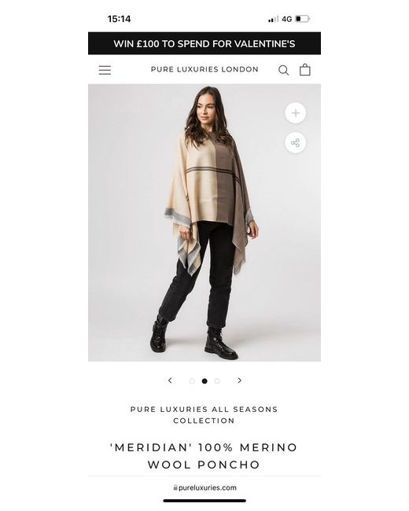Viewport: 409px width, 511px height.
Task: Zoom product image with plus button
Action: tap(296, 113)
